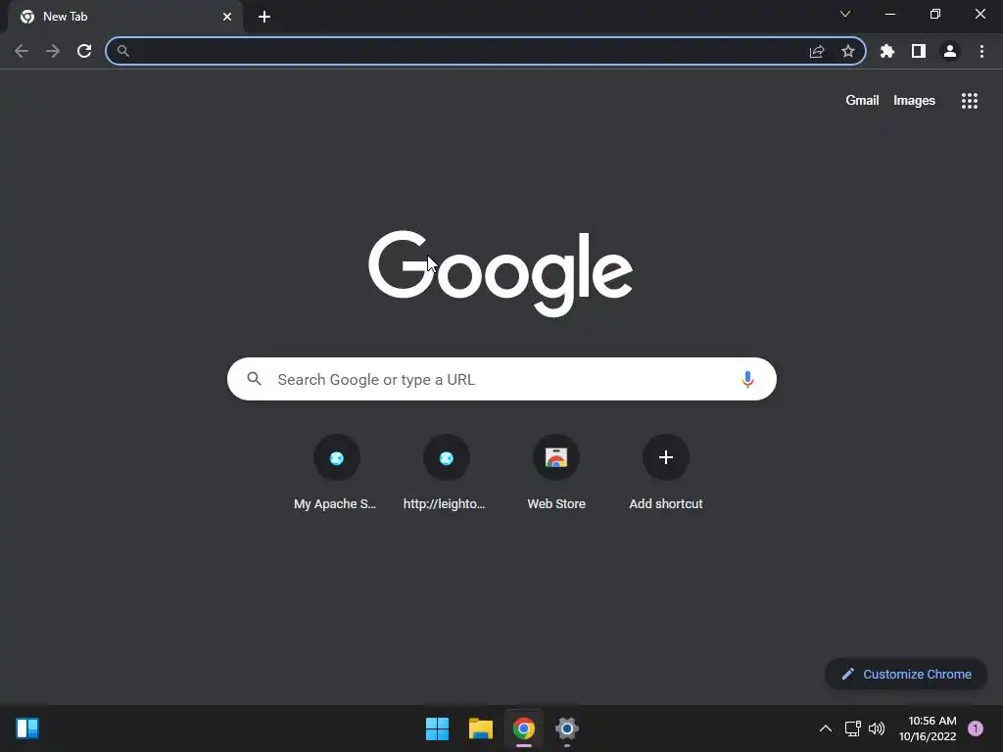Select the New Tab tab
Viewport: 1003px width, 752px height.
pyautogui.click(x=125, y=17)
